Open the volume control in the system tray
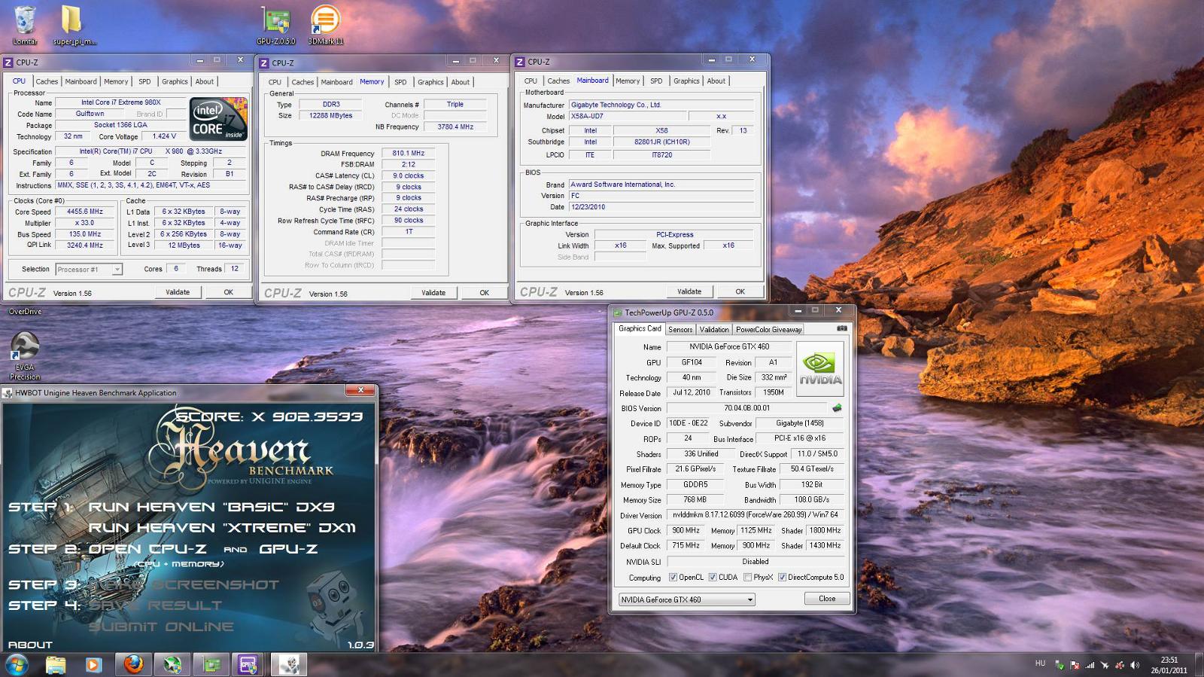This screenshot has height=677, width=1204. 1134,665
